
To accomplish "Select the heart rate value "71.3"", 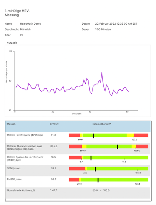I will click(x=54, y=135).
